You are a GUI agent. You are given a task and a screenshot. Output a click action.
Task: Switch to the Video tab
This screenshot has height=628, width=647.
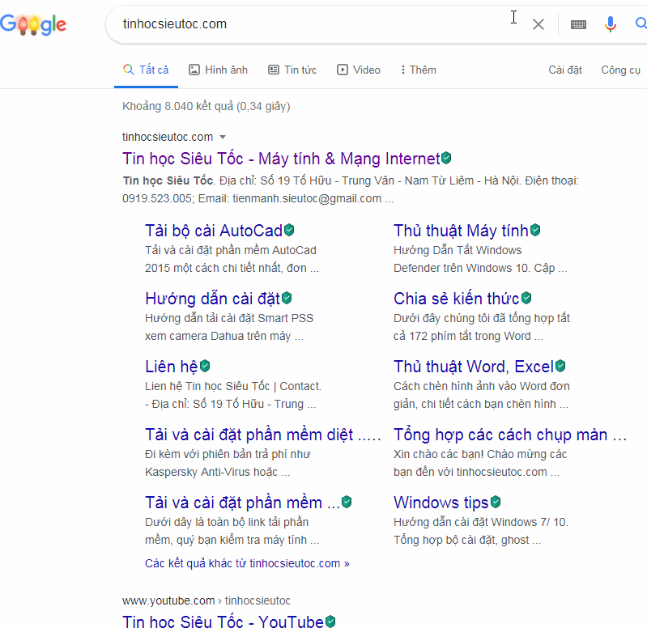click(x=359, y=70)
